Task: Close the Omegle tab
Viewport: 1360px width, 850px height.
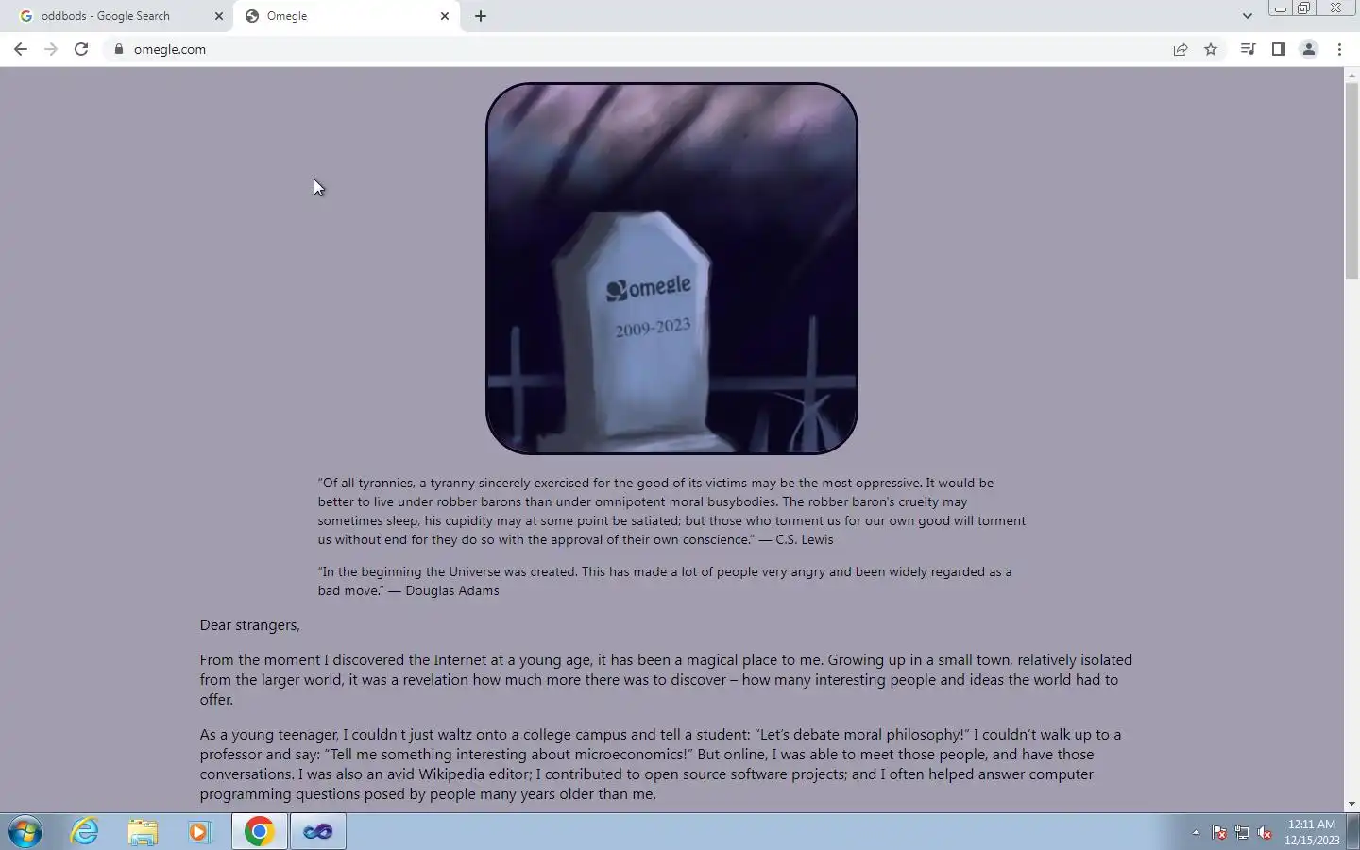Action: click(445, 16)
